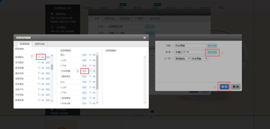This screenshot has height=129, width=270.
Task: Click the 取消 button
Action: tap(236, 87)
